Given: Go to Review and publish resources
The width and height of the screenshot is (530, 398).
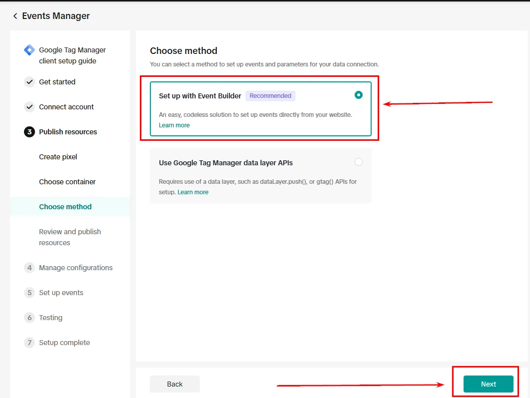Looking at the screenshot, I should pyautogui.click(x=70, y=237).
